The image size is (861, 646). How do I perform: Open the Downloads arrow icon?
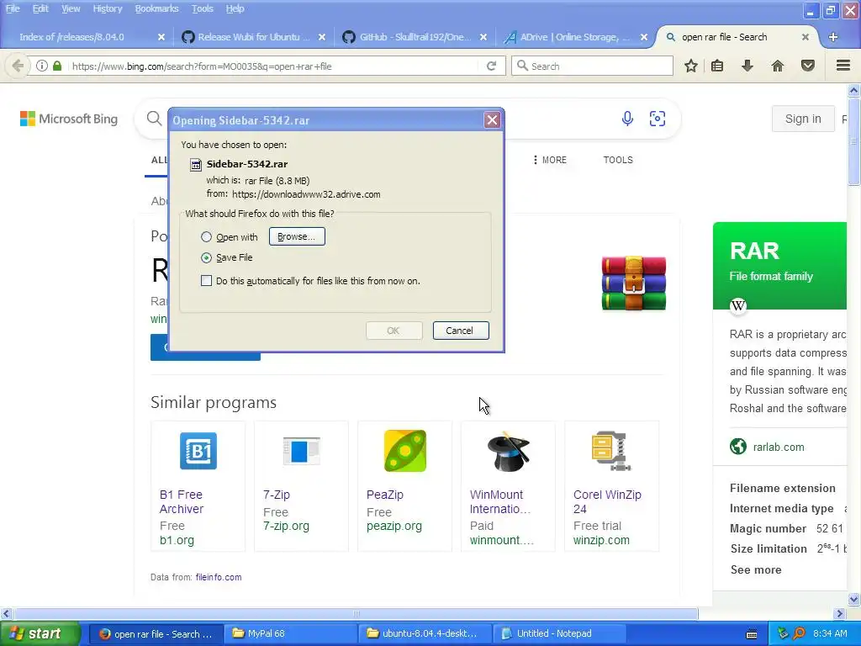(747, 66)
